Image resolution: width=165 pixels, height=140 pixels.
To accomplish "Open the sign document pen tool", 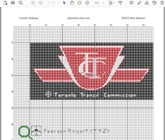I will tap(147, 3).
